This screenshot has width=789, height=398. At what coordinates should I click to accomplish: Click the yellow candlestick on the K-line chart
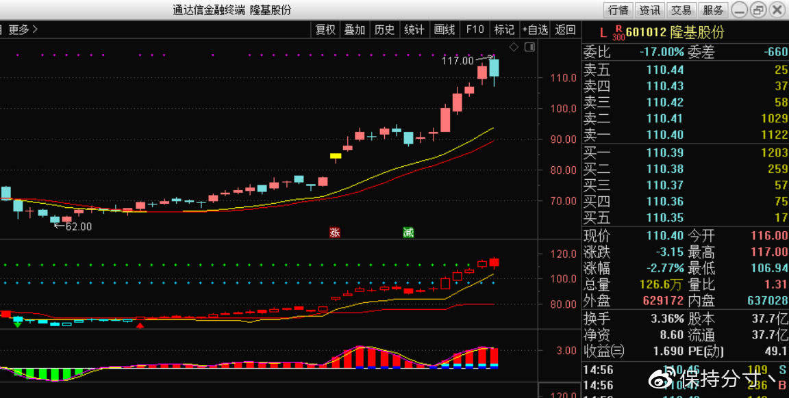coord(336,156)
